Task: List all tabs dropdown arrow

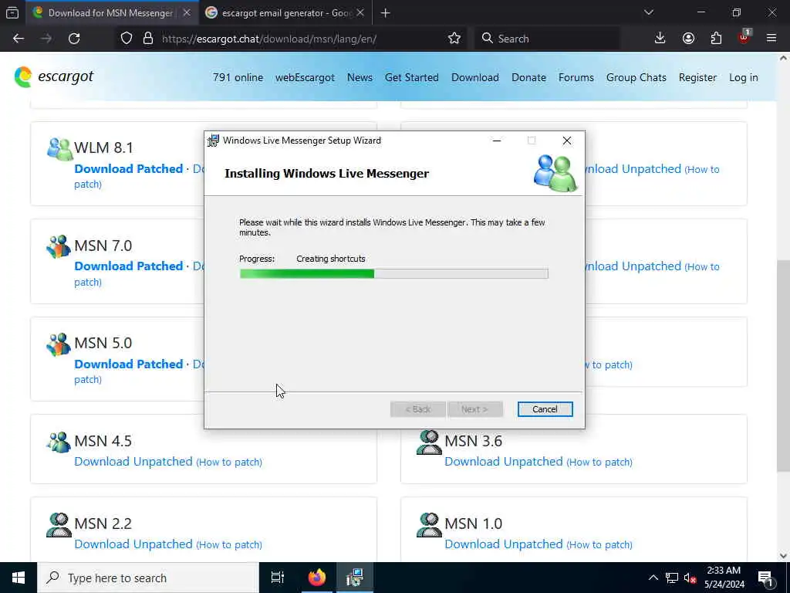Action: coord(648,12)
